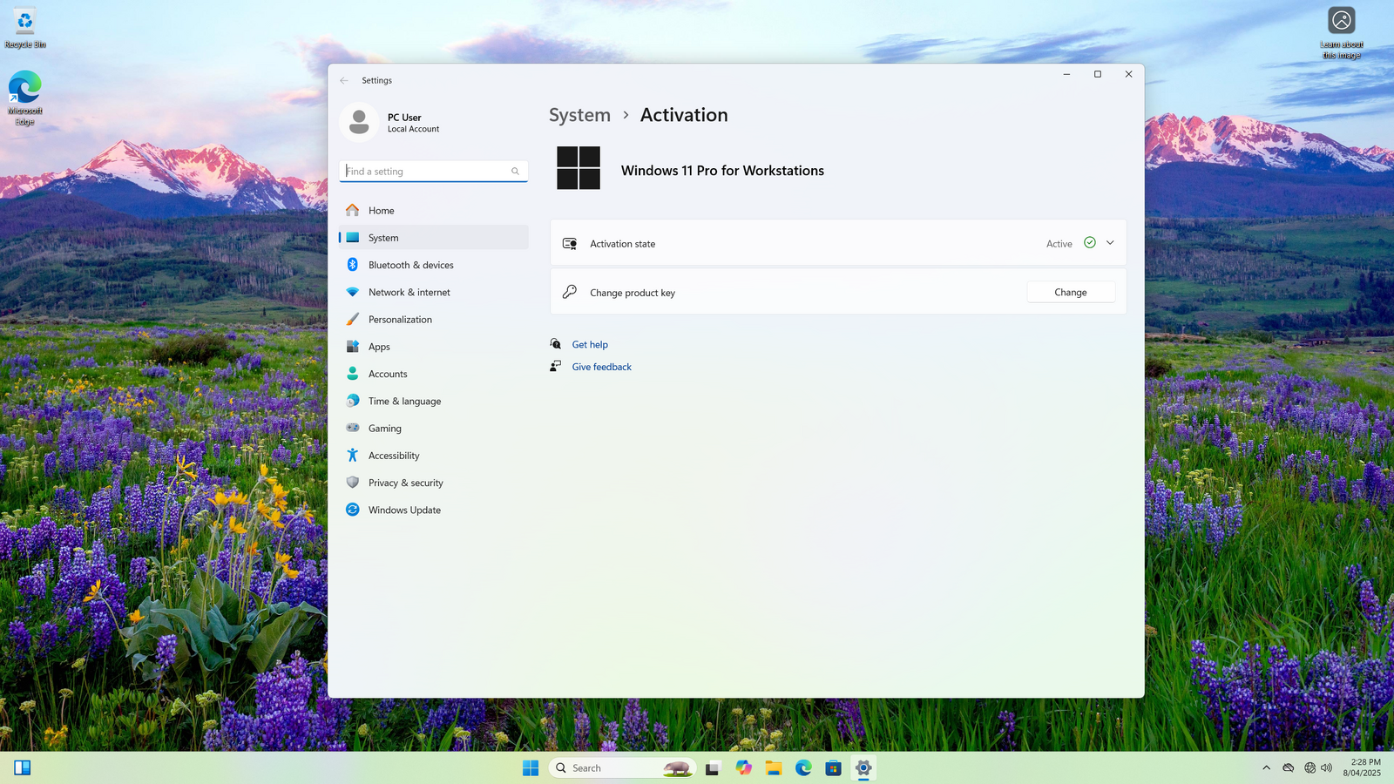Viewport: 1394px width, 784px height.
Task: Click the Privacy & security shield icon
Action: [x=353, y=483]
